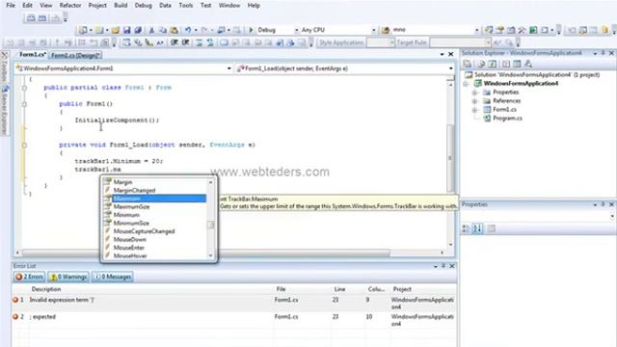This screenshot has height=347, width=617.
Task: Switch Properties panel to Alphabetical view
Action: 477,228
